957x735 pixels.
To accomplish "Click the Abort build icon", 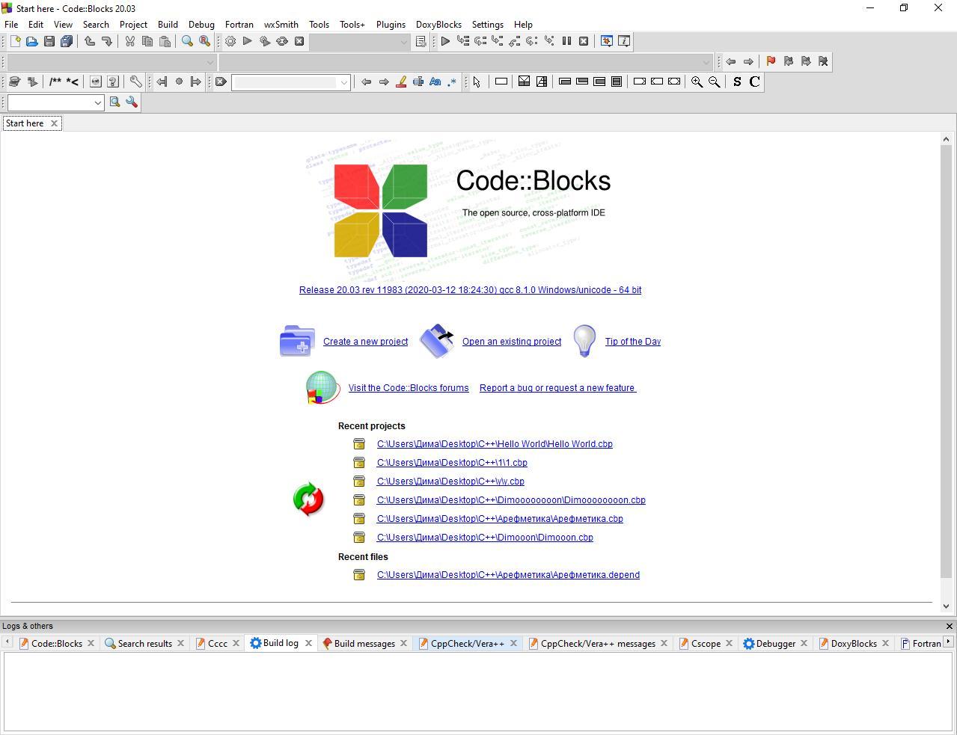I will [299, 42].
